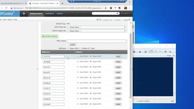Bookmark this page with the star icon

106,8
